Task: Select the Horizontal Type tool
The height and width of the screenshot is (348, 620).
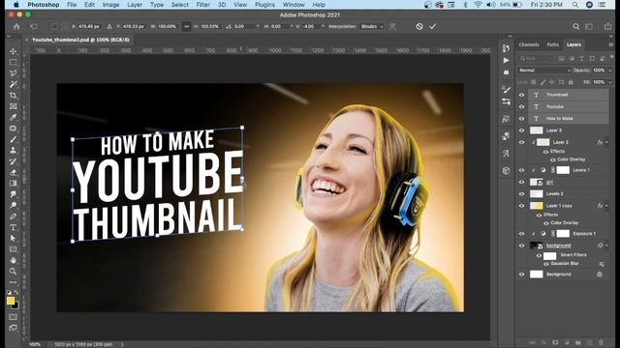Action: click(x=13, y=227)
